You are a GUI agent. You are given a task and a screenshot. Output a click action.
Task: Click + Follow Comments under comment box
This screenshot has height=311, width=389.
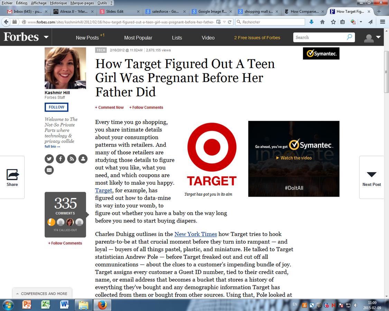[65, 243]
